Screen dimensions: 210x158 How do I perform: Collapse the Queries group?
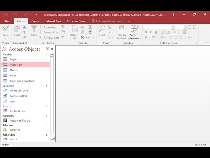(46, 86)
